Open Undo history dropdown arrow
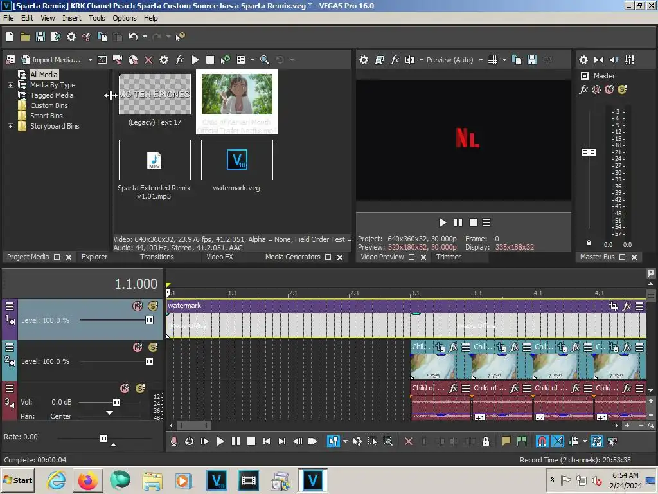 click(x=145, y=37)
